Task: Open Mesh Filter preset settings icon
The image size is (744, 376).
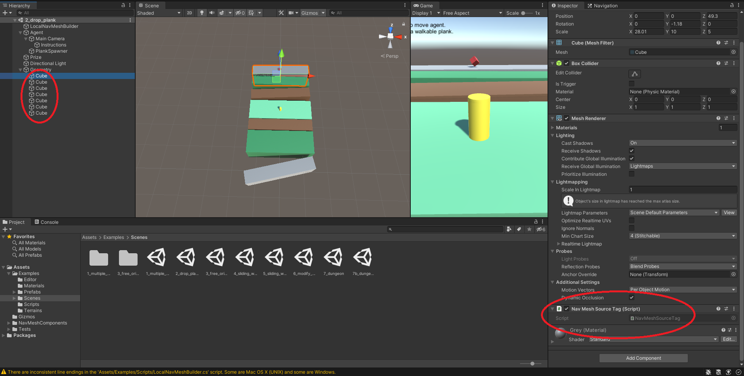Action: pos(726,43)
